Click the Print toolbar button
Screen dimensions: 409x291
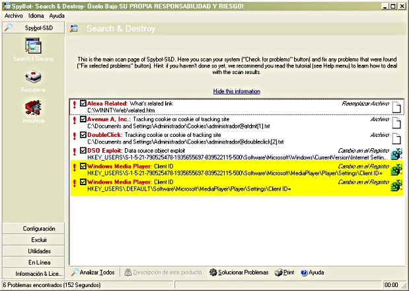[284, 272]
